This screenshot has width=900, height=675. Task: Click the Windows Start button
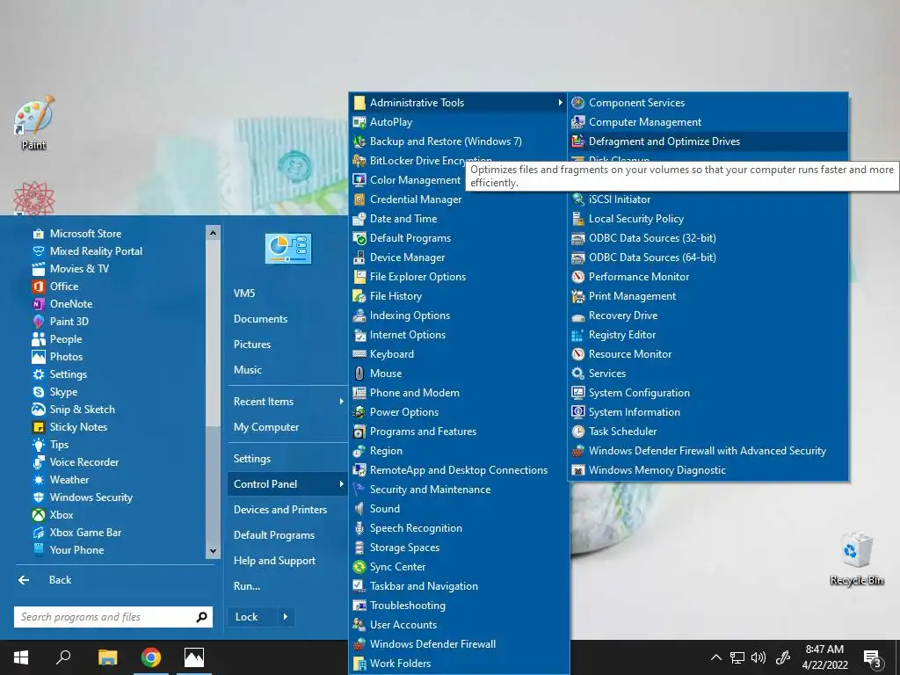[21, 657]
